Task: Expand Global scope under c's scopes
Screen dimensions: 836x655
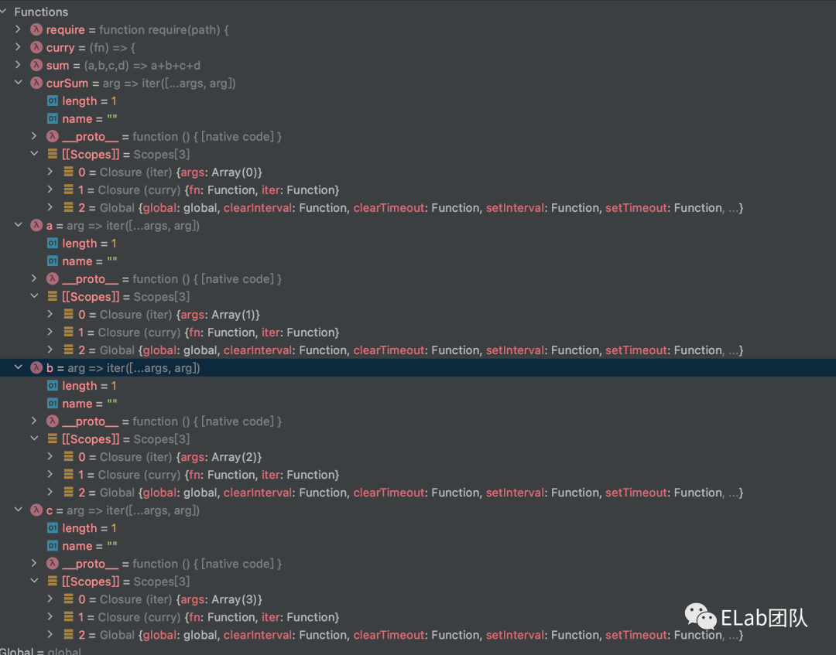Action: pyautogui.click(x=50, y=634)
